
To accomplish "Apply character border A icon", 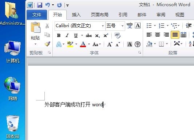I will (x=138, y=26).
